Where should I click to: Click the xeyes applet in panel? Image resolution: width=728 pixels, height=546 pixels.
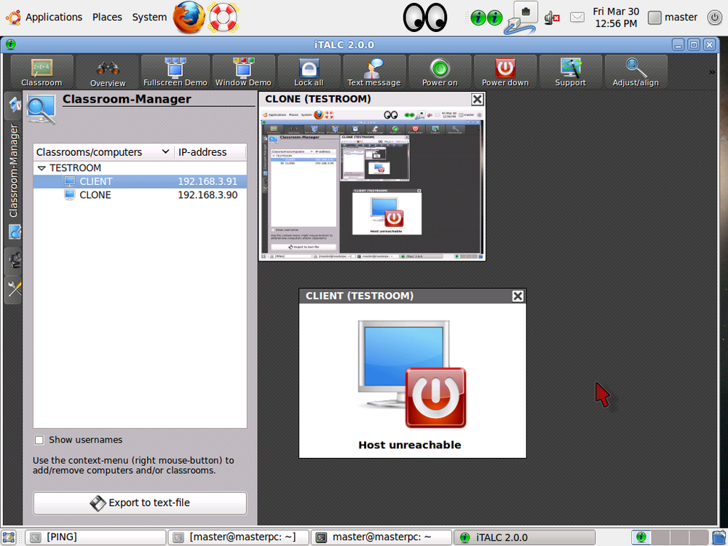click(x=425, y=17)
